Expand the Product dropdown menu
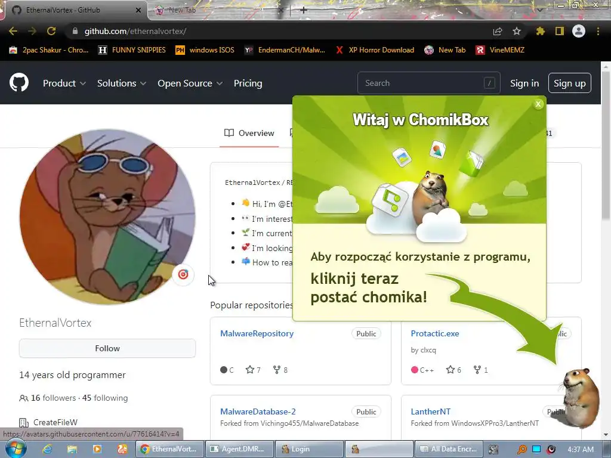Image resolution: width=611 pixels, height=458 pixels. click(64, 83)
